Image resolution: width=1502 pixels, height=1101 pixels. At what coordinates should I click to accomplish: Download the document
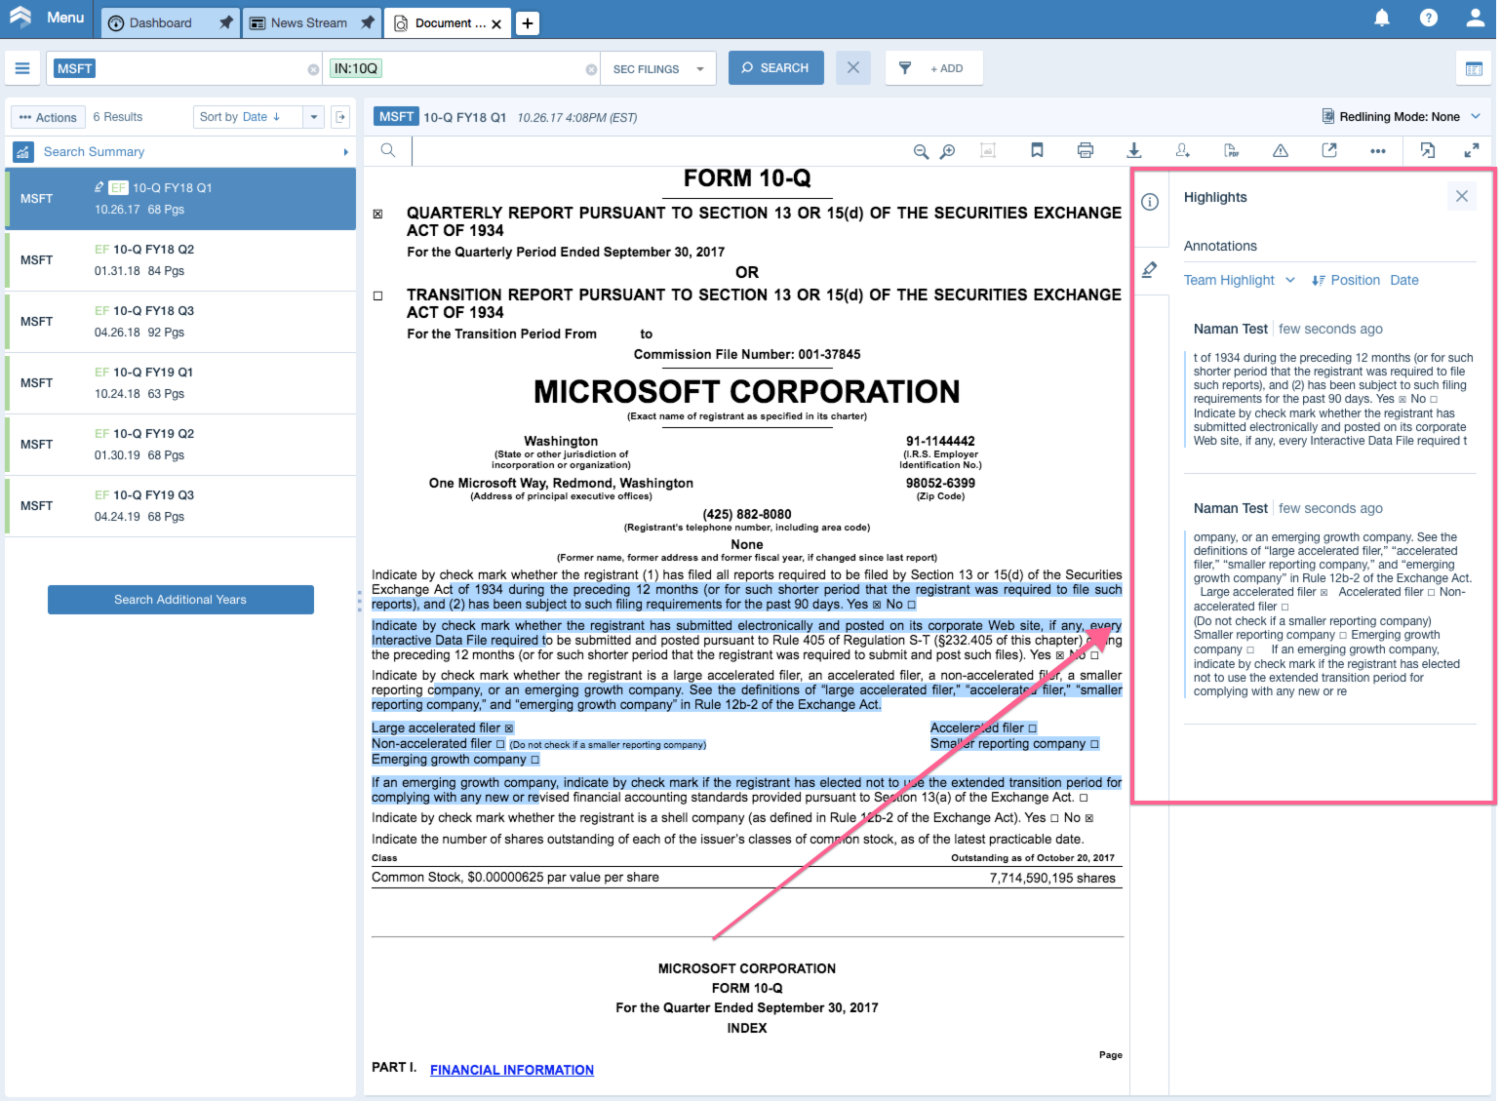(1134, 150)
